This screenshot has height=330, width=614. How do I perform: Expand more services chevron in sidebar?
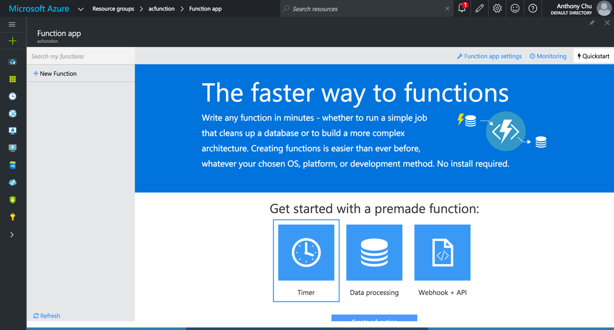click(12, 235)
